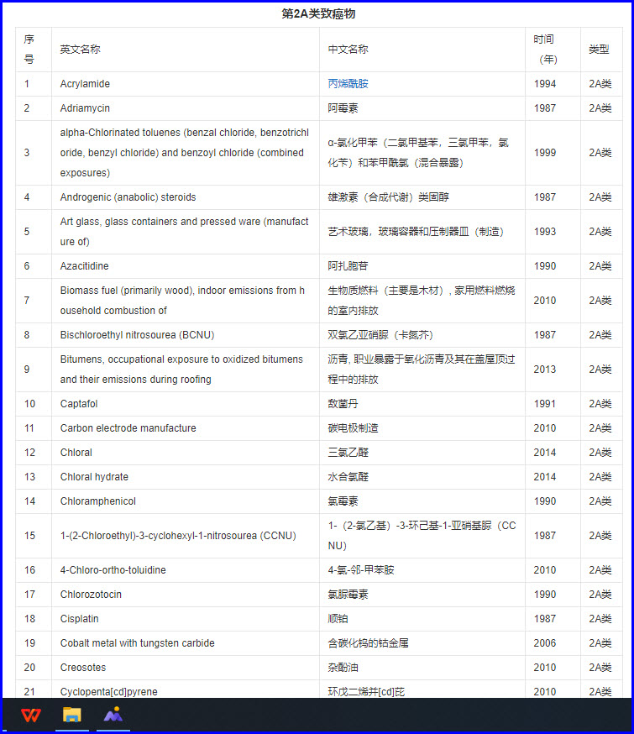Open the 丙烯酰胺 hyperlink
The width and height of the screenshot is (634, 734).
tap(348, 84)
